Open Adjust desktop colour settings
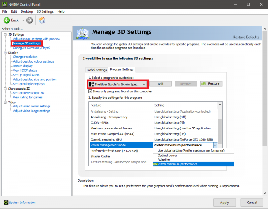The image size is (268, 209). coord(33,61)
